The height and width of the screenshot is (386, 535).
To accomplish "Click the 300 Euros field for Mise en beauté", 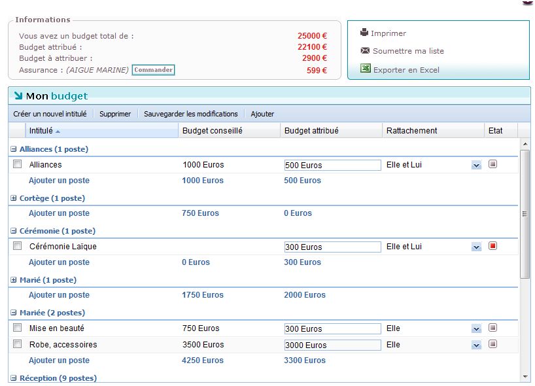I will [x=332, y=328].
